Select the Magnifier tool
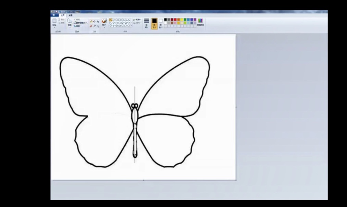347x207 pixels. (x=98, y=26)
